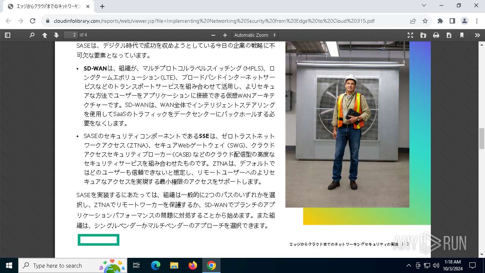Image resolution: width=485 pixels, height=273 pixels.
Task: Open the Windows Start menu
Action: tap(9, 265)
